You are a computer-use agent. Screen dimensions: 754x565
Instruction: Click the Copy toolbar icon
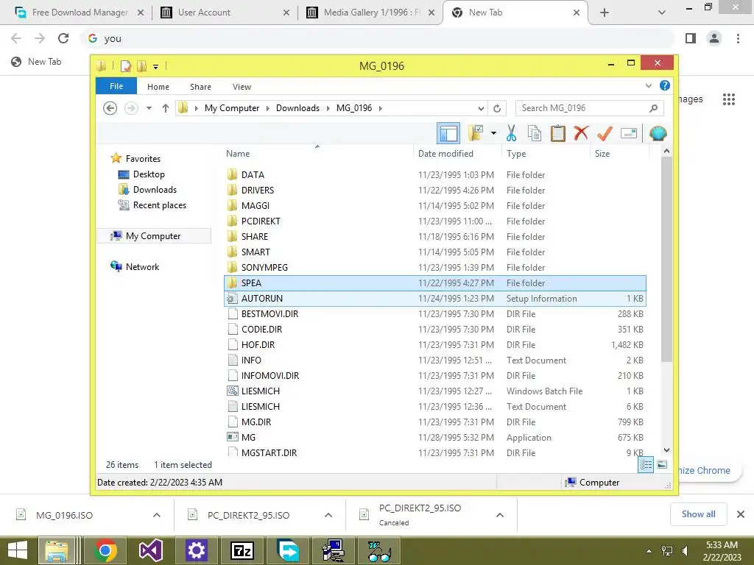[535, 133]
